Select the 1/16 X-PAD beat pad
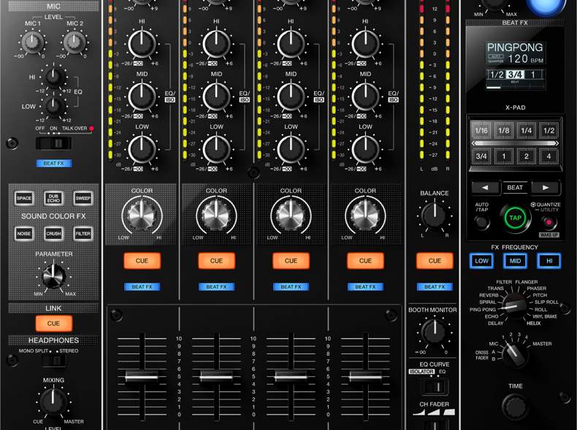Viewport: 577px width, 430px height. 481,130
